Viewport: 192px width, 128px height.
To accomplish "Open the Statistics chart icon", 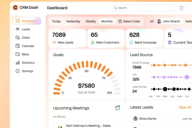I will (x=18, y=63).
